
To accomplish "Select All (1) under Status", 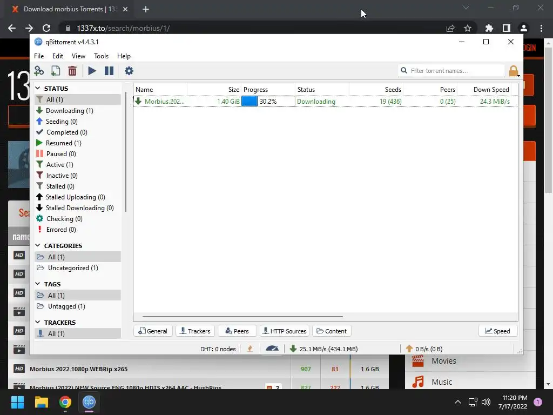I will (x=78, y=99).
